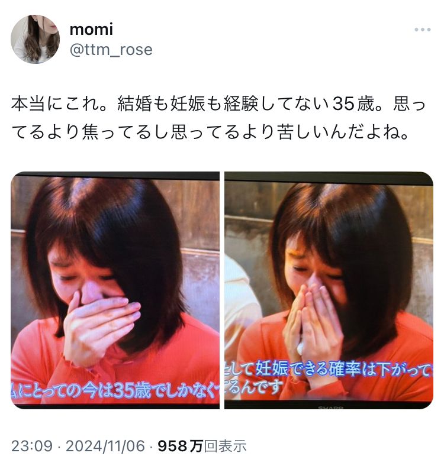Open the three-dot more options menu
This screenshot has width=444, height=469.
pos(422,30)
